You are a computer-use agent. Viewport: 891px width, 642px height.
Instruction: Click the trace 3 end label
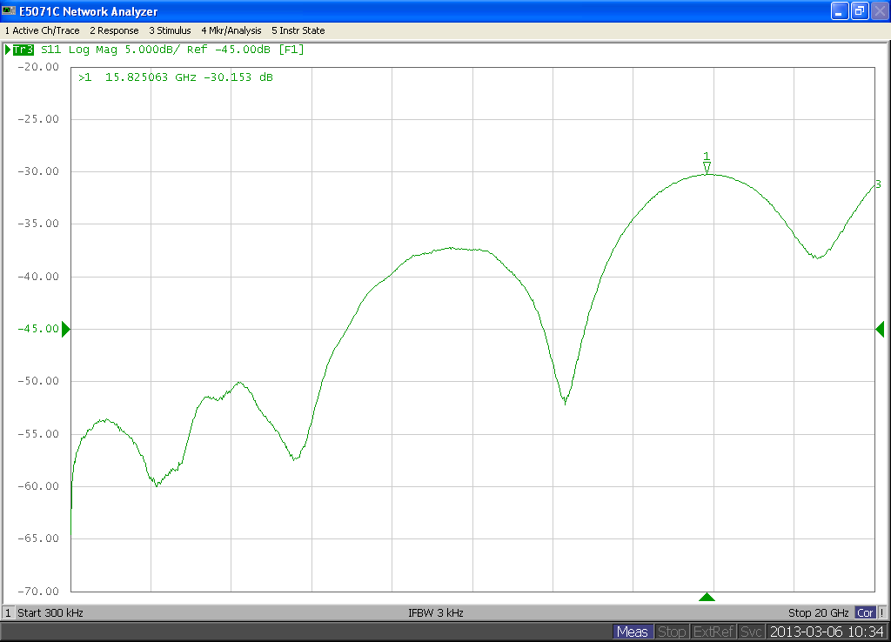879,184
